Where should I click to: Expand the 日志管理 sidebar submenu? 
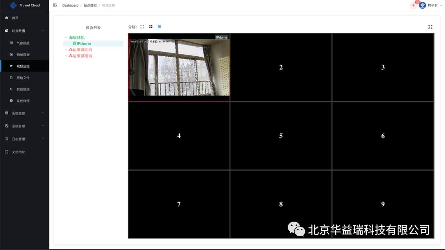[x=24, y=139]
